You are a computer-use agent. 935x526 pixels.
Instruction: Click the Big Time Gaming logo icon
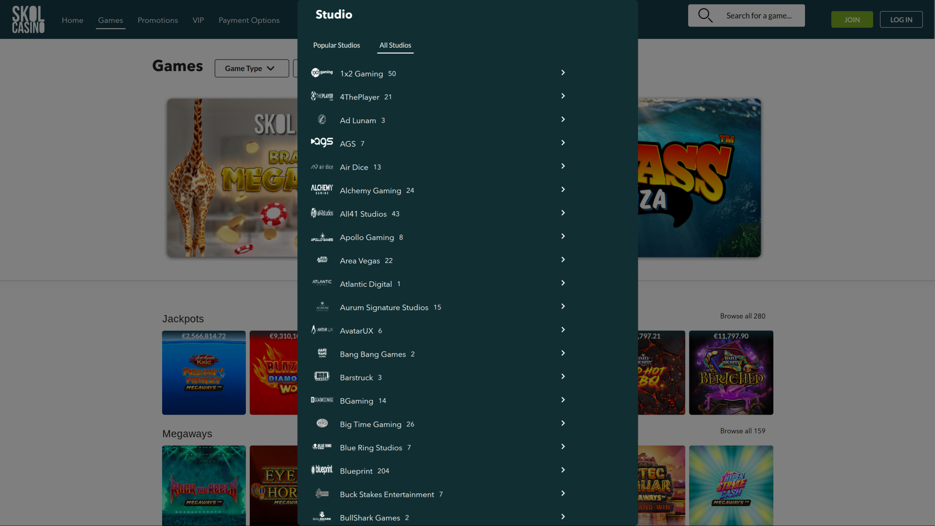322,423
